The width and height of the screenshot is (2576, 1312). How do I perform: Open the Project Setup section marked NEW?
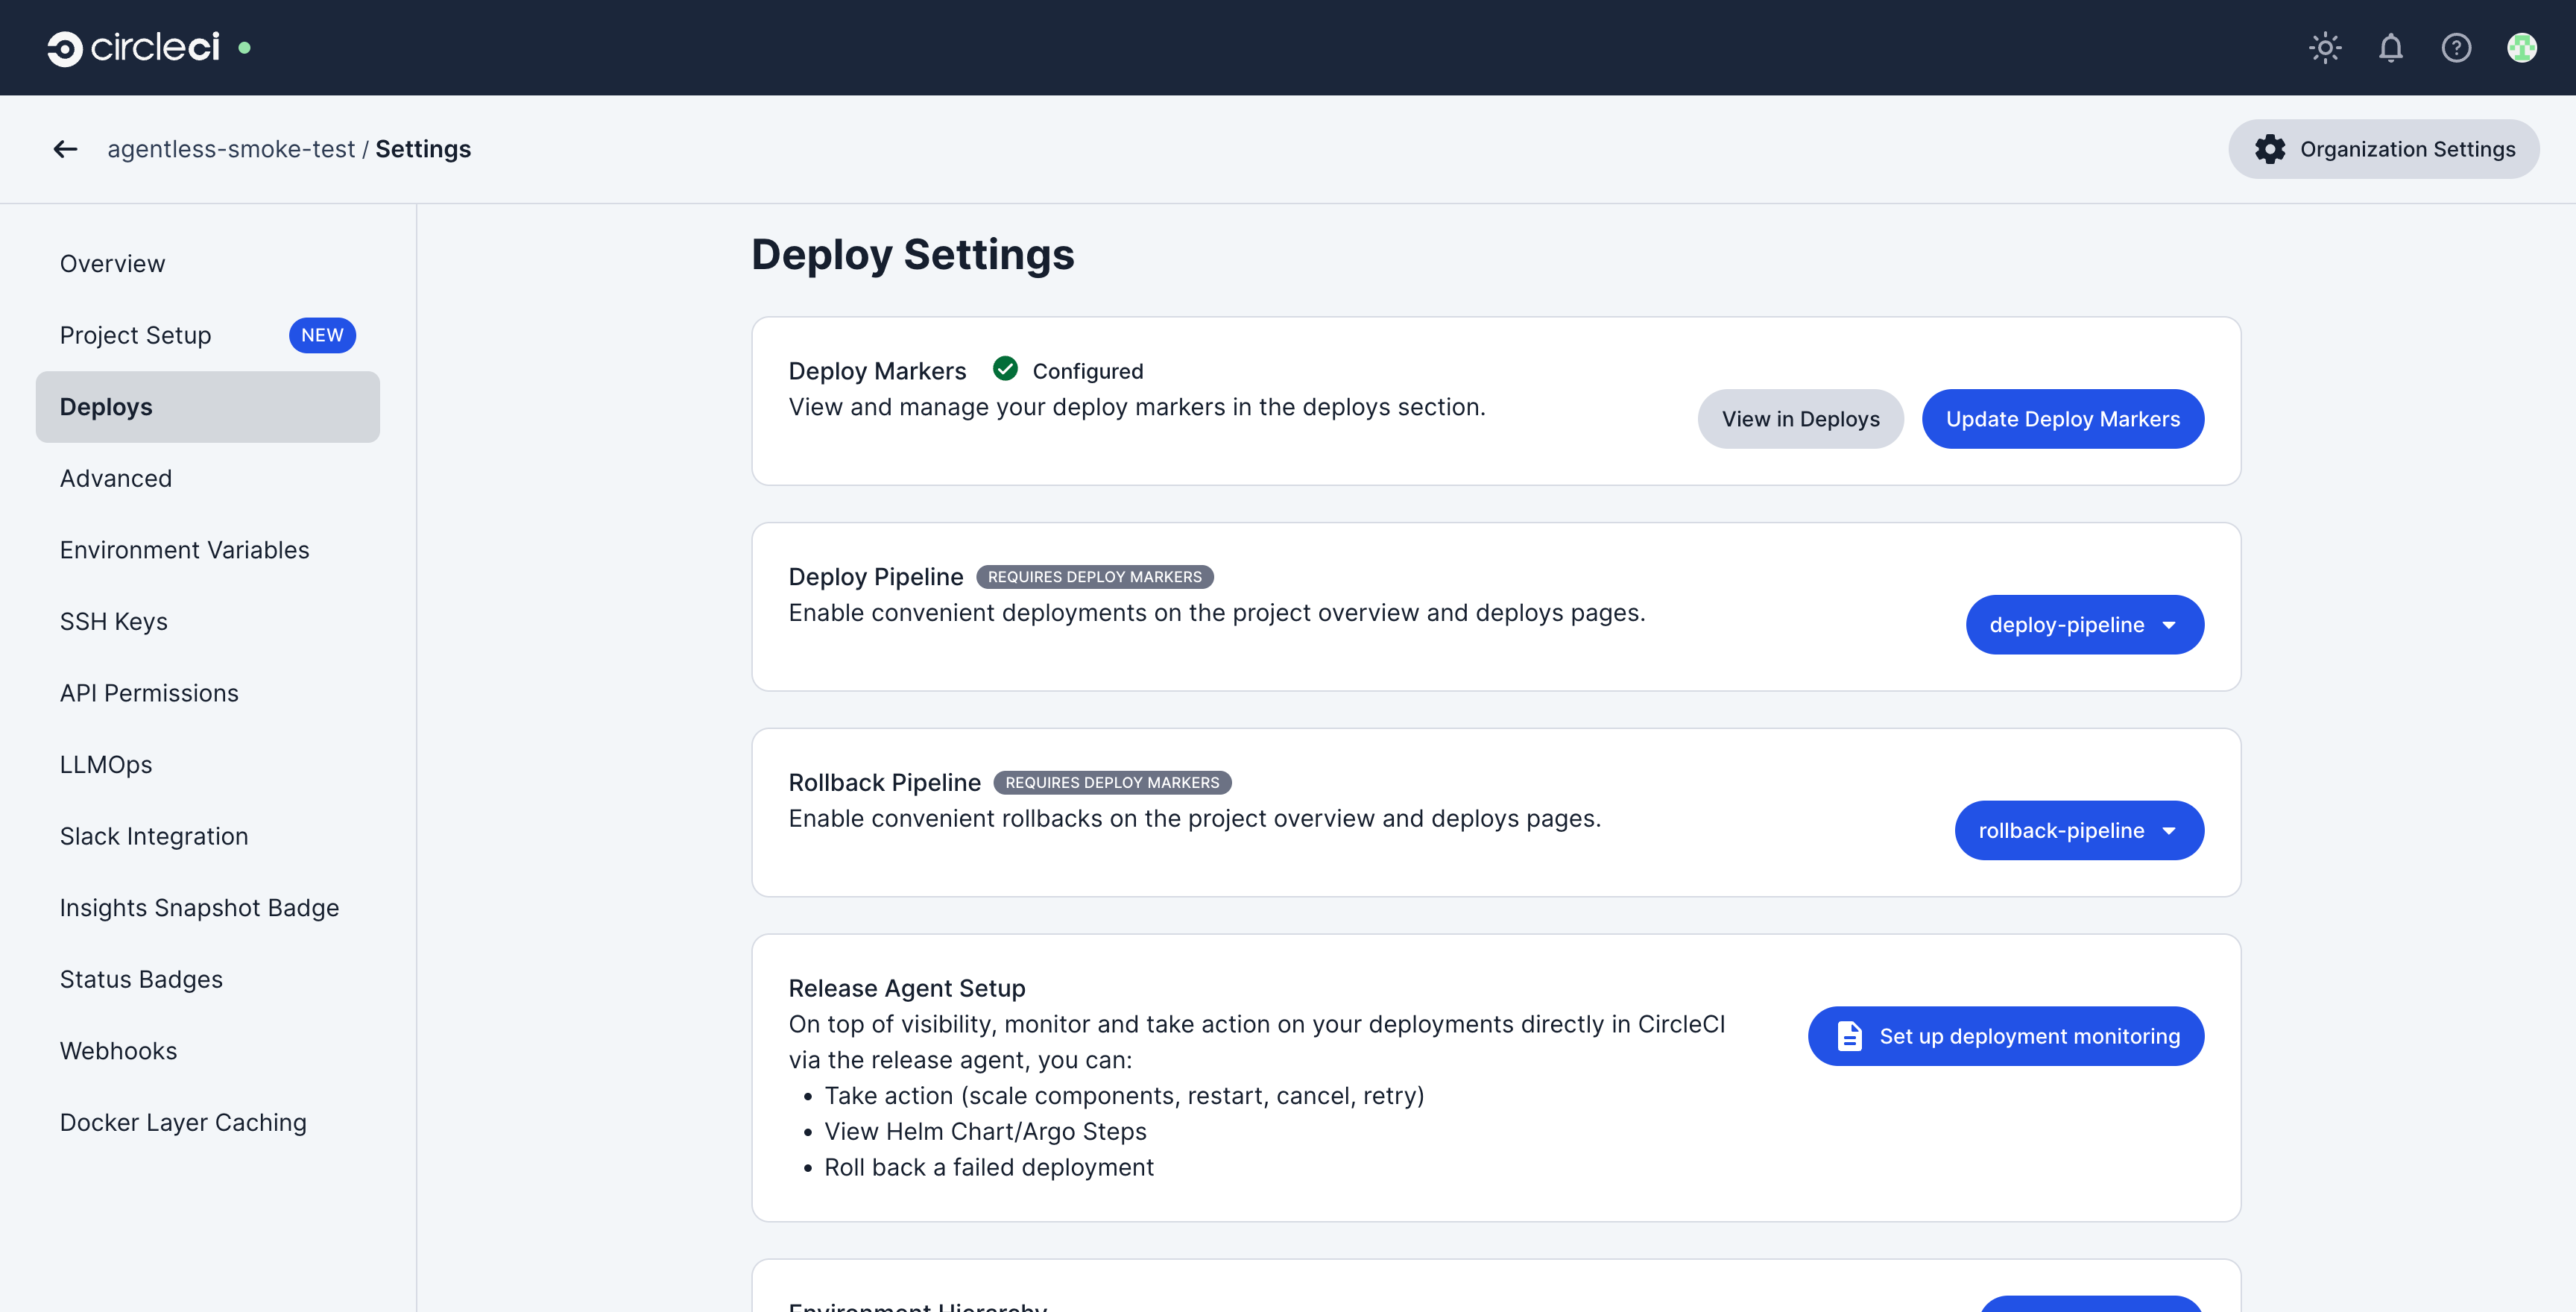[x=135, y=335]
